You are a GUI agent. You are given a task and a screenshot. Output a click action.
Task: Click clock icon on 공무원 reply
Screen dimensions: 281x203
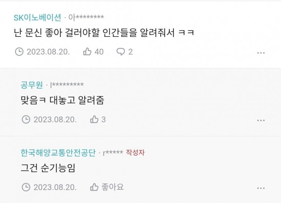tap(26, 120)
